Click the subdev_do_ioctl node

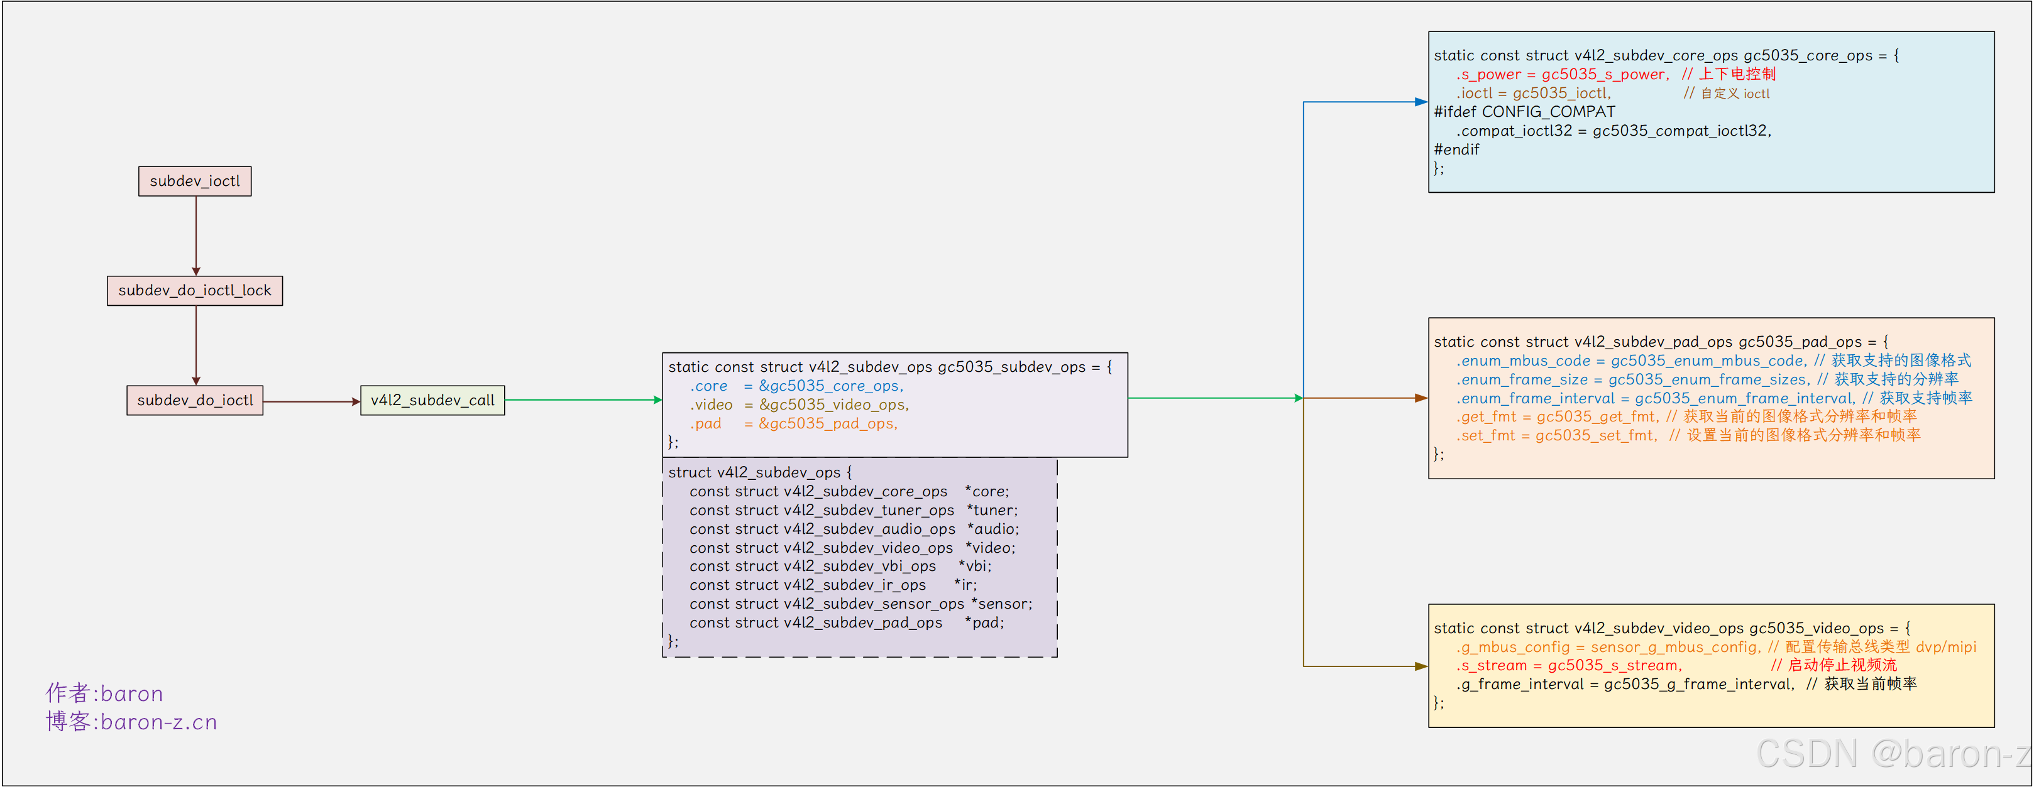195,400
